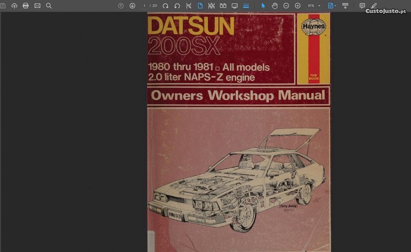The height and width of the screenshot is (252, 411).
Task: Click the zoom in plus button
Action: click(x=298, y=5)
